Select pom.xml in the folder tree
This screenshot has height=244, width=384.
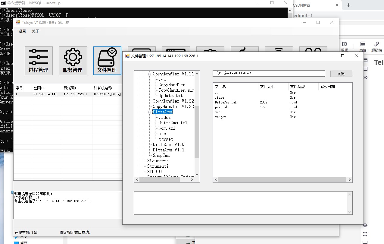pos(167,128)
